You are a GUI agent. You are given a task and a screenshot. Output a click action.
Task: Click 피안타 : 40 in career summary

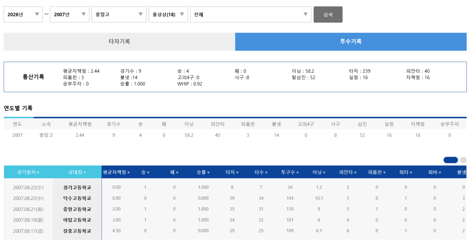pyautogui.click(x=418, y=71)
